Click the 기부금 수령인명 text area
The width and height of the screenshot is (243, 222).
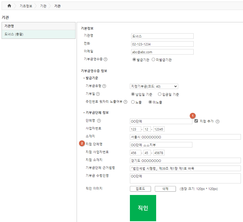pos(185,178)
